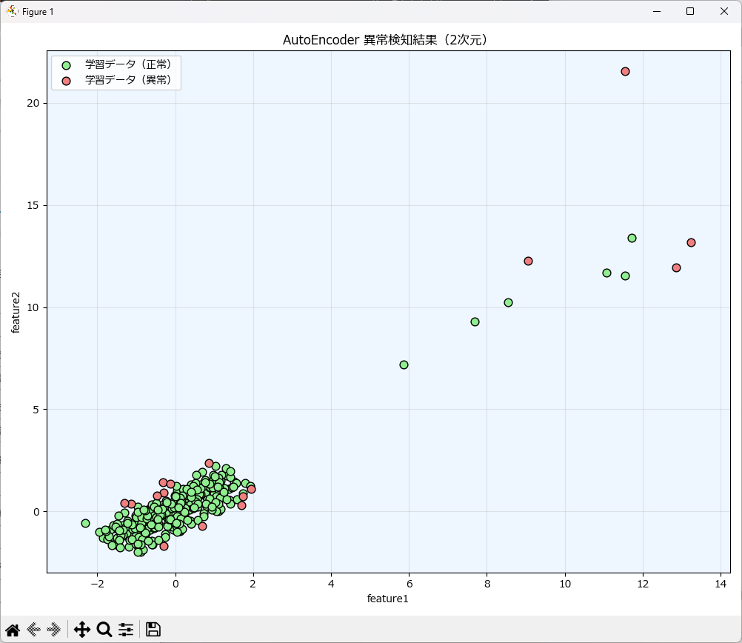Screen dimensions: 742x643
Task: Click the feature1 x-axis label
Action: click(x=388, y=599)
